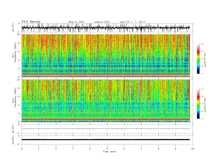The image size is (217, 167).
Task: Click the ch.2 'Frequency (kHz)' axis label
Action: 15,97
